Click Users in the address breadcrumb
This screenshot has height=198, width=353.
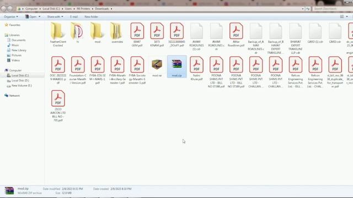click(x=68, y=9)
